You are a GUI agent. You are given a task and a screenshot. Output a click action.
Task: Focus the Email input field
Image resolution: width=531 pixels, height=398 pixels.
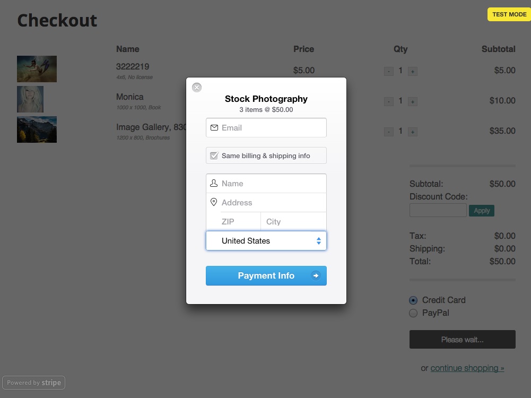point(266,128)
